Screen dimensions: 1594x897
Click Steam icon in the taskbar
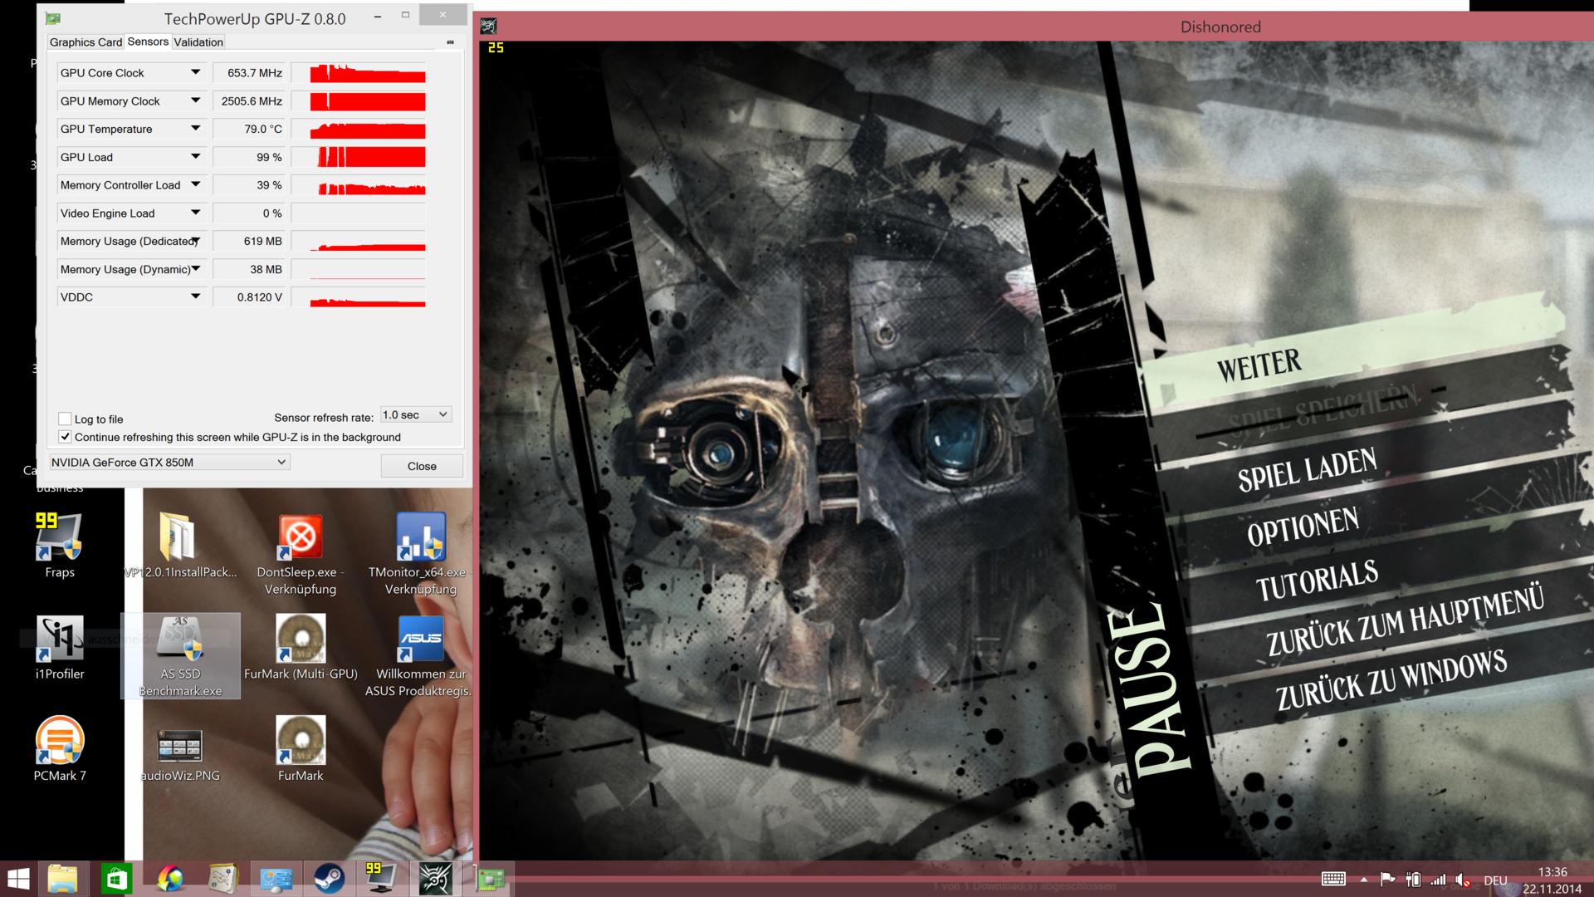(329, 879)
